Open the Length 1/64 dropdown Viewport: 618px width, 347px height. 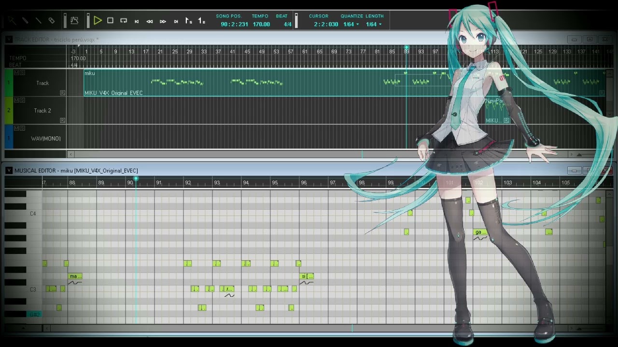tap(373, 24)
